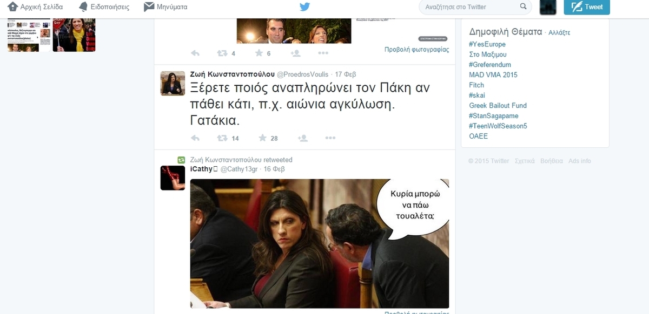649x314 pixels.
Task: Click the iCathy author name
Action: (x=203, y=169)
